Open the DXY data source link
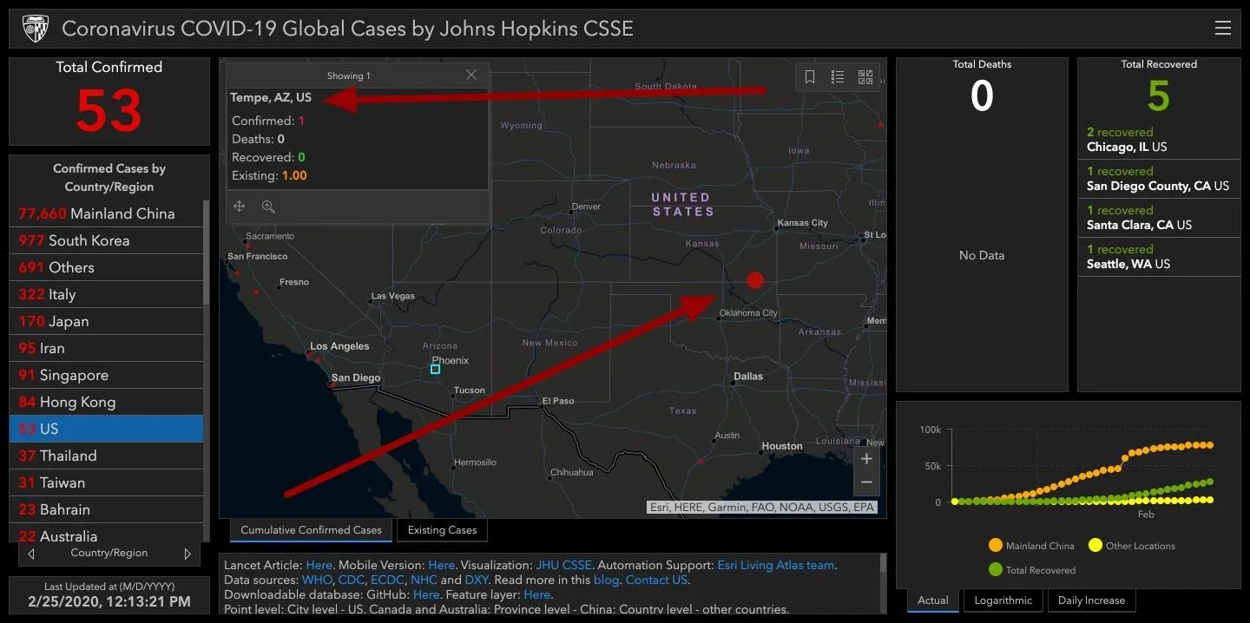This screenshot has height=623, width=1250. 477,580
